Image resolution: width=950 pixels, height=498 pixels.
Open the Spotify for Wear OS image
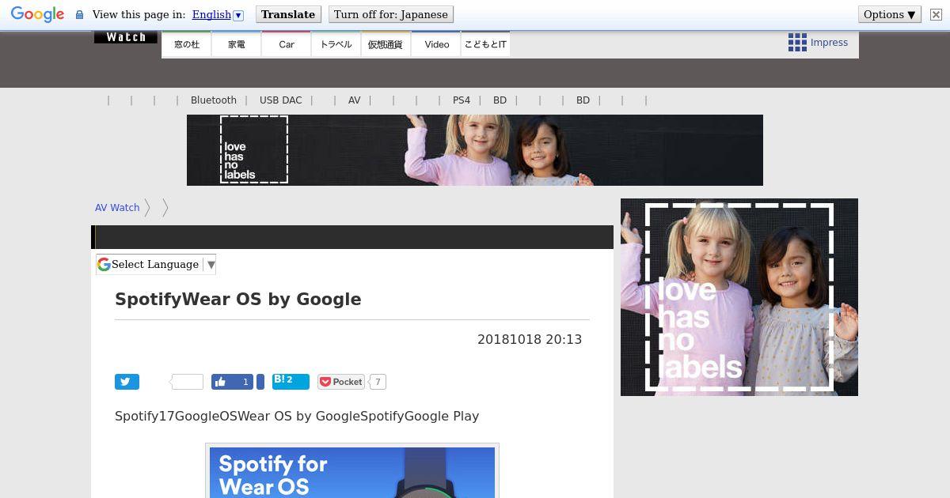point(352,472)
